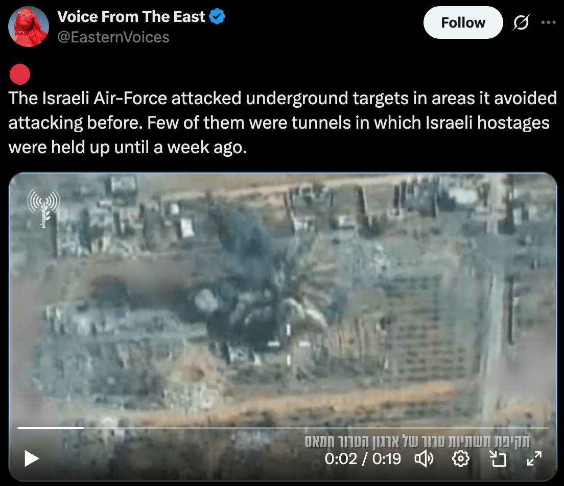Open the post by clicking its text
Viewport: 564px width, 486px height.
point(283,123)
